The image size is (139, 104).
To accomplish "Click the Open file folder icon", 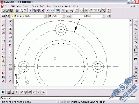I will click(8, 10).
